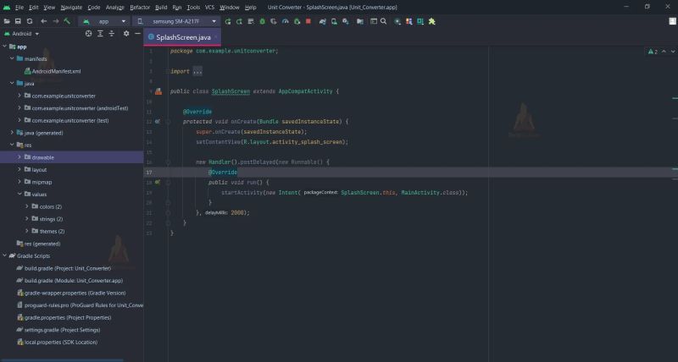Click the Sync/Reload from disk icon
Image resolution: width=678 pixels, height=362 pixels.
30,21
